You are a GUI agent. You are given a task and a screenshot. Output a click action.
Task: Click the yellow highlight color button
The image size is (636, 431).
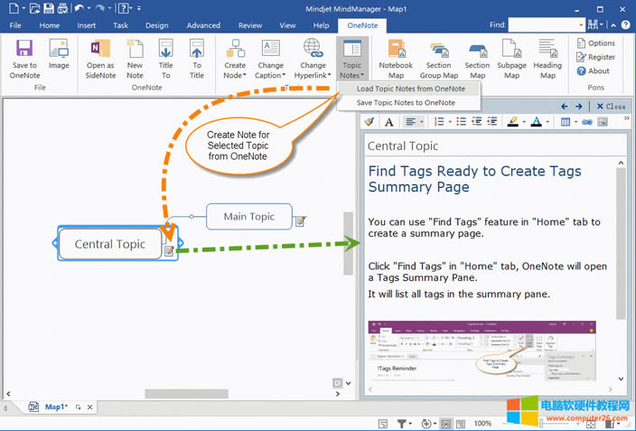pyautogui.click(x=511, y=121)
